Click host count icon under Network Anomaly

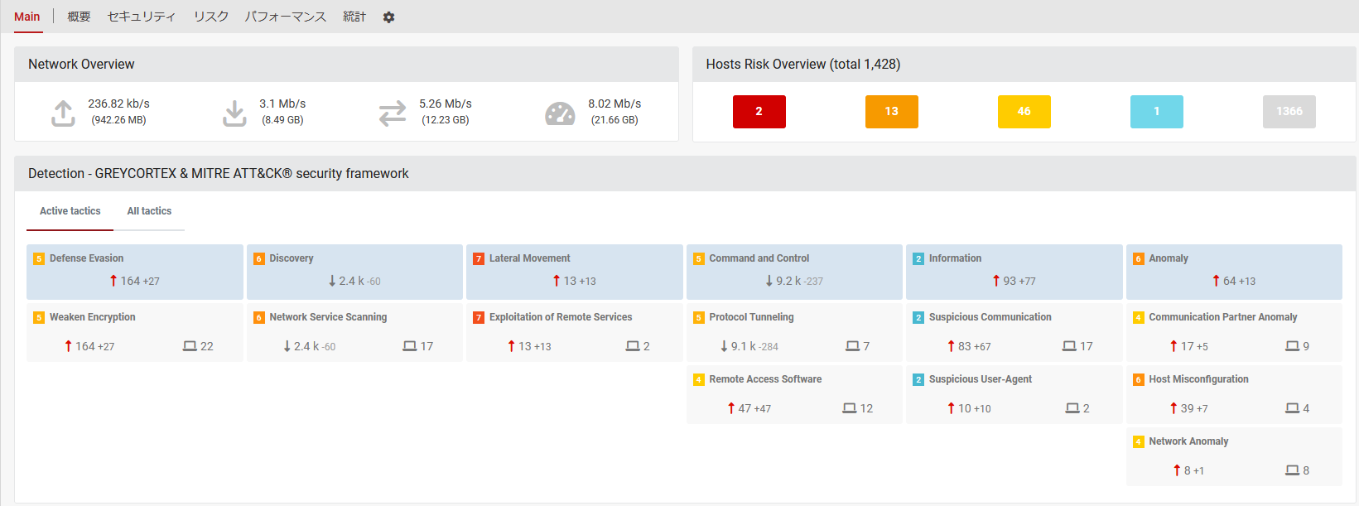coord(1292,470)
